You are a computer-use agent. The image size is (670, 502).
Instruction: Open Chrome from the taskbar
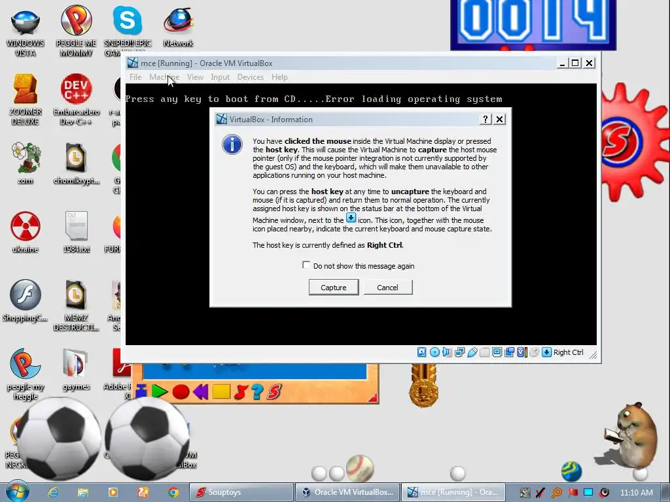pos(173,492)
